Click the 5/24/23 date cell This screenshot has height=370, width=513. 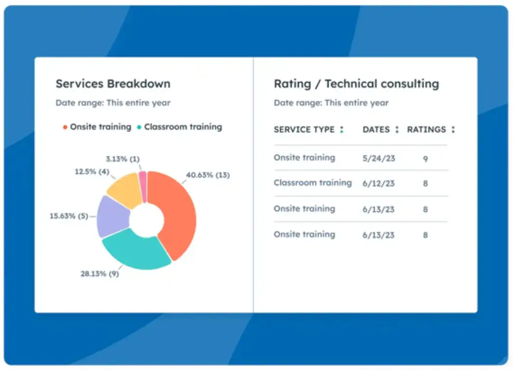click(x=379, y=158)
